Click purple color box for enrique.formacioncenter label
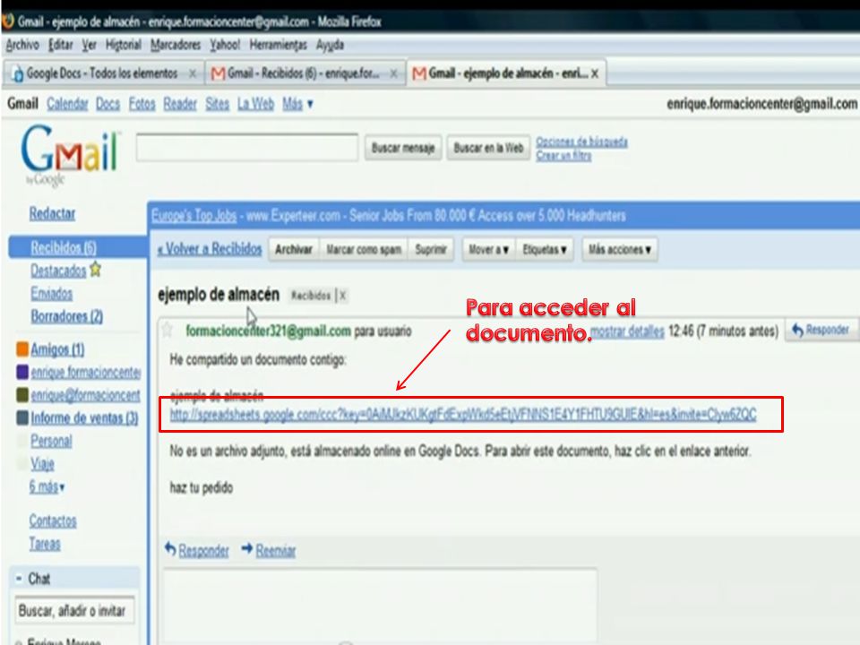This screenshot has width=860, height=645. coord(22,372)
